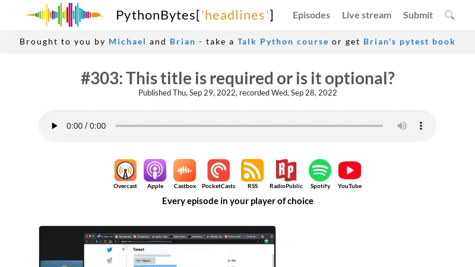The height and width of the screenshot is (267, 475).
Task: Open the RadioPublic icon
Action: (286, 170)
